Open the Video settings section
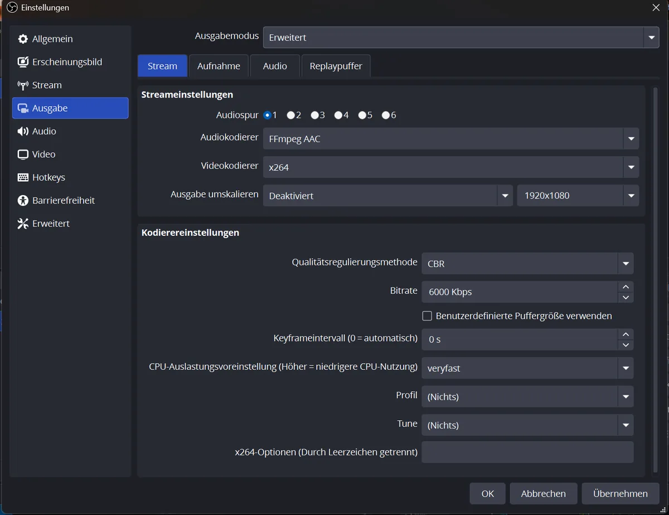669x515 pixels. [x=70, y=155]
